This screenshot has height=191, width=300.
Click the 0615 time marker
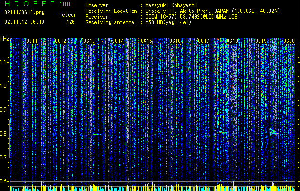tap(146, 41)
